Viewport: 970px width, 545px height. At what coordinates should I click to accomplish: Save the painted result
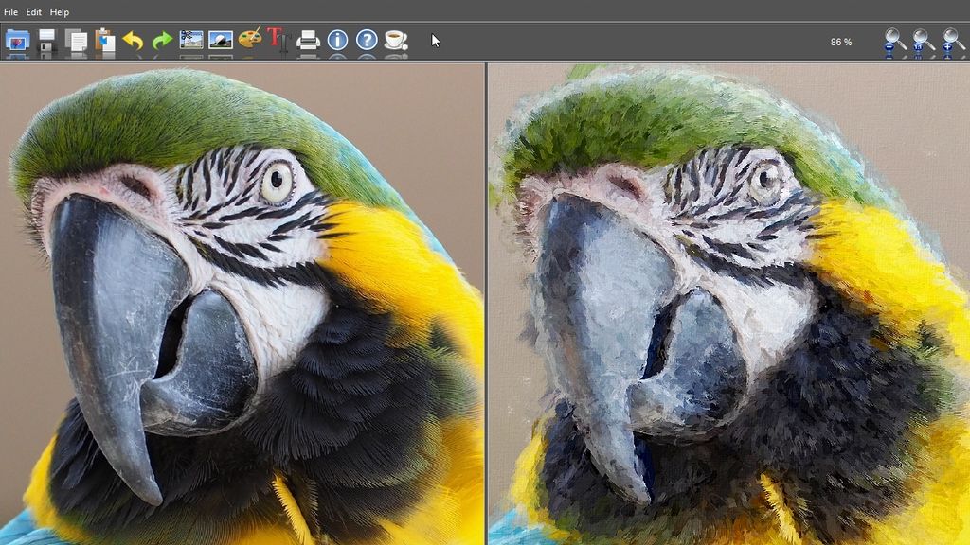[x=46, y=40]
